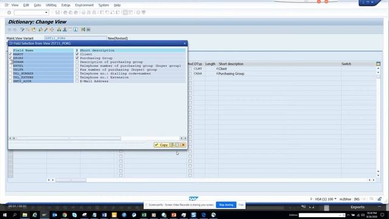Click the green Enter checkmark icon in top toolbar

pos(9,12)
